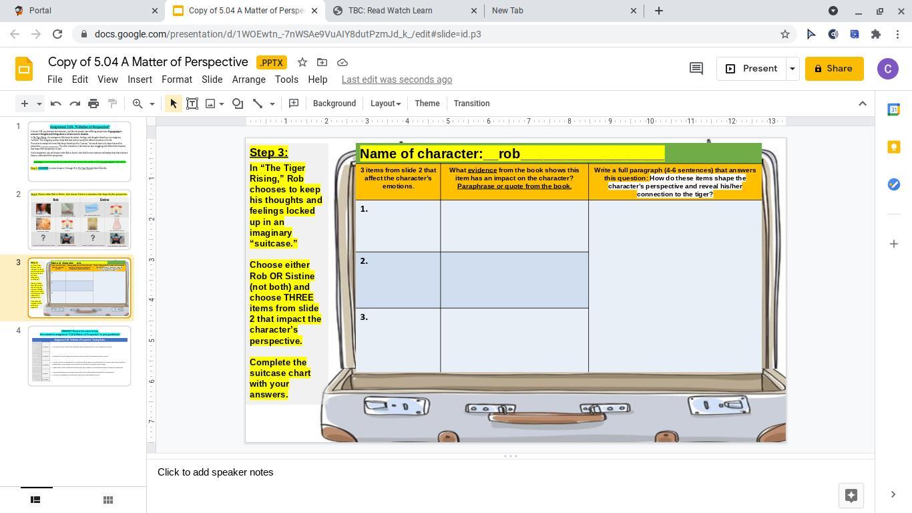
Task: Expand the Zoom dropdown arrow
Action: [x=152, y=104]
